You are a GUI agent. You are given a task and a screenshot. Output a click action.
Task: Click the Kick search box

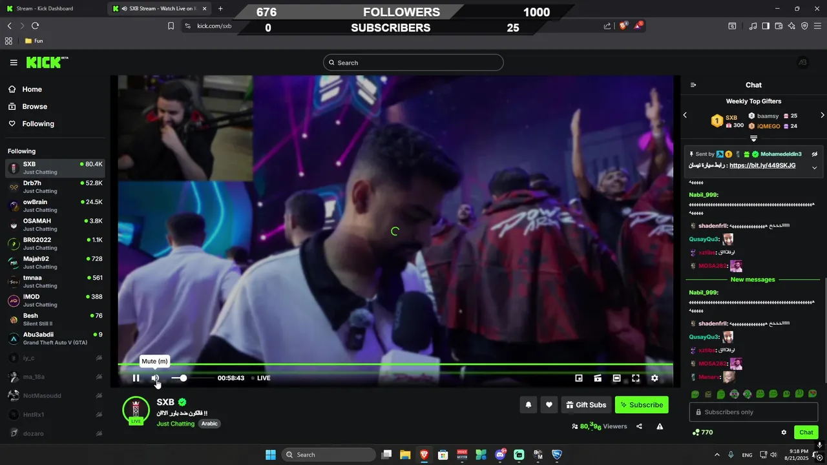tap(413, 63)
